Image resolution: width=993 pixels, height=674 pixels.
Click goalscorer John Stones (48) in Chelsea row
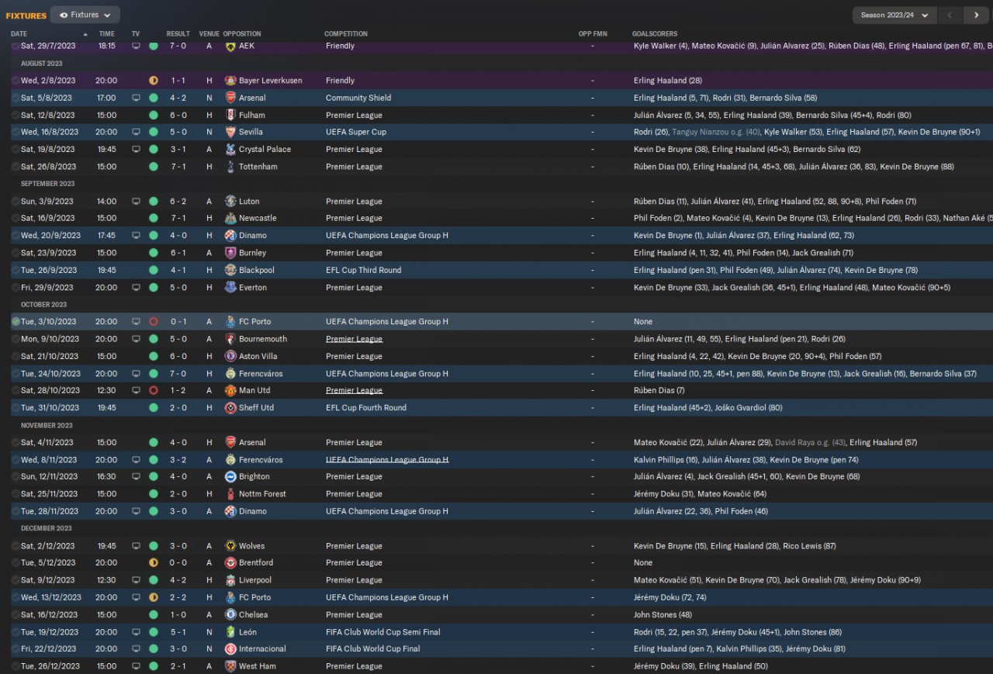pos(664,614)
